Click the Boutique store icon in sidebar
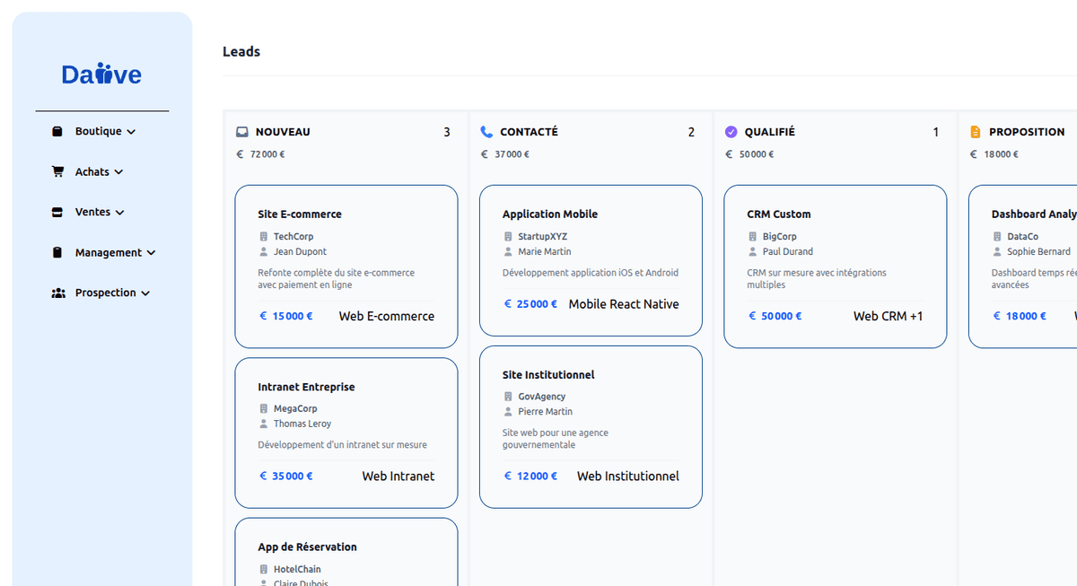 coord(57,132)
